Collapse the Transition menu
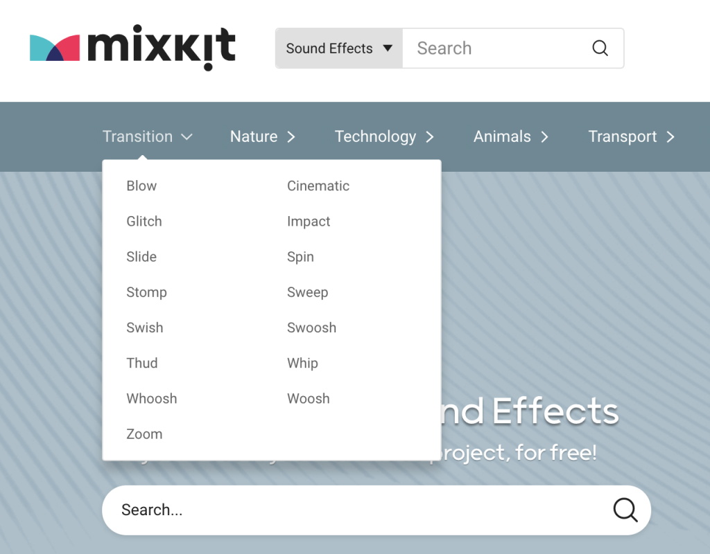The image size is (710, 554). pos(148,136)
